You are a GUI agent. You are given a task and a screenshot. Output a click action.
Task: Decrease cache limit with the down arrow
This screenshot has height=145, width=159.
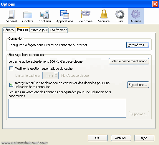pos(56,77)
